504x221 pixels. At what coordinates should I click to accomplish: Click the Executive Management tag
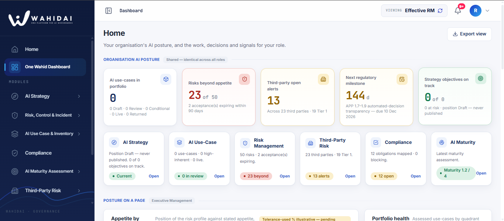pyautogui.click(x=172, y=201)
